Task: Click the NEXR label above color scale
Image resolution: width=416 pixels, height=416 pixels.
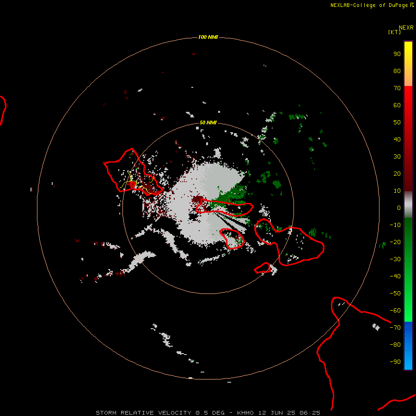Action: click(406, 28)
